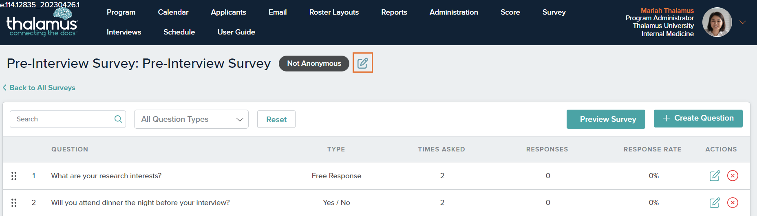Open the Survey menu
Viewport: 757px width, 216px height.
(x=554, y=12)
